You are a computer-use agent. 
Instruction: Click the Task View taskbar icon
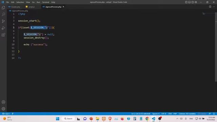pos(78,119)
